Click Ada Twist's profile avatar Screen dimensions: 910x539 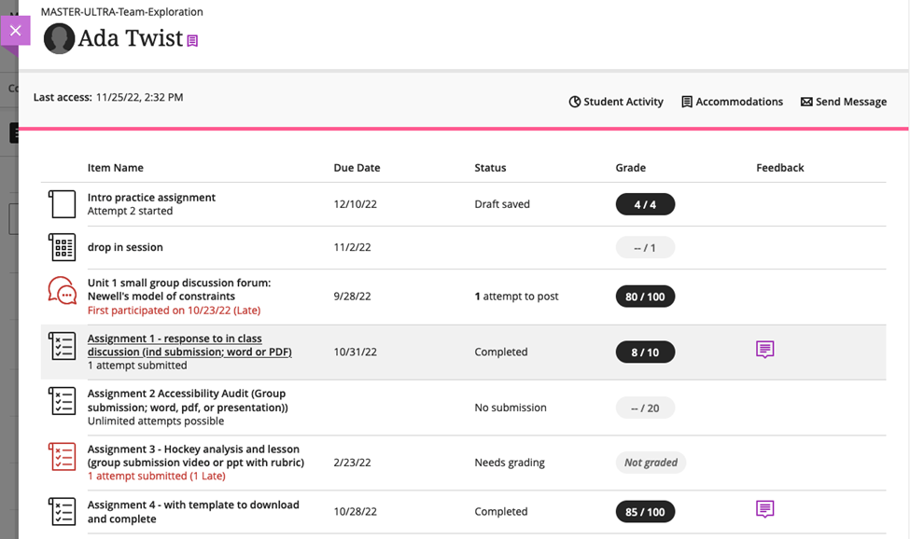tap(59, 38)
